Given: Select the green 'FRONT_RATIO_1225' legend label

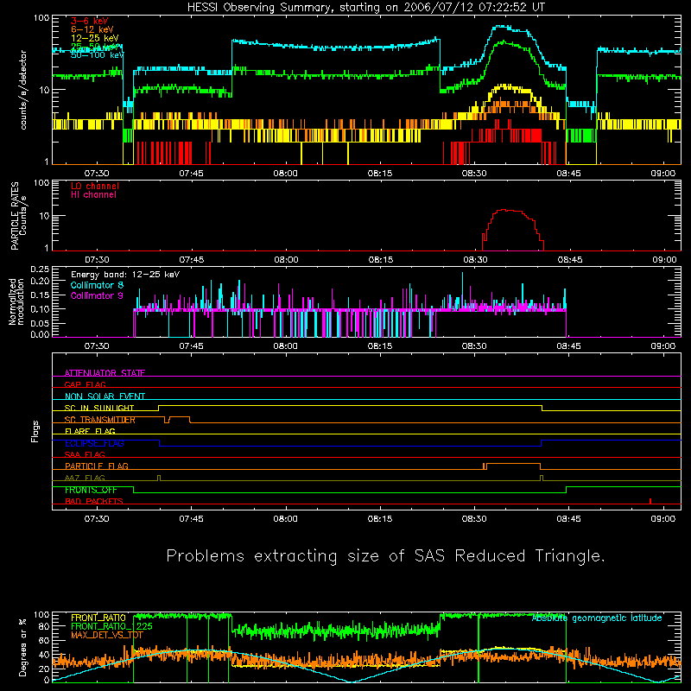Looking at the screenshot, I should (111, 626).
